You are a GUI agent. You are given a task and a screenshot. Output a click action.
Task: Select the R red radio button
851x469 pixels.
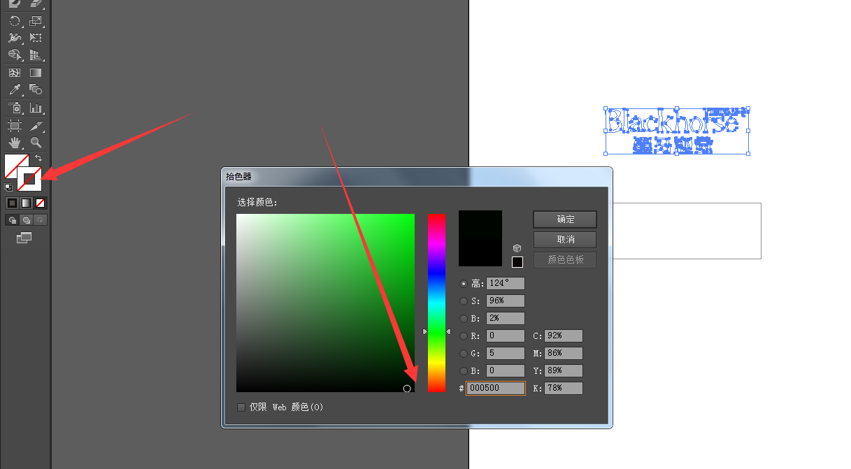coord(463,336)
